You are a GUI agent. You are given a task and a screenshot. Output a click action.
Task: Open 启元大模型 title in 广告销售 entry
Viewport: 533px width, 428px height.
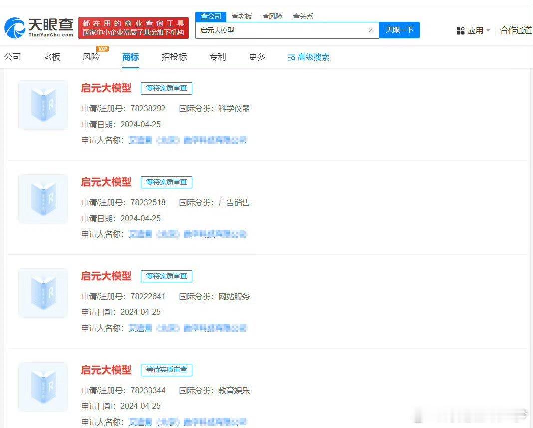click(106, 182)
